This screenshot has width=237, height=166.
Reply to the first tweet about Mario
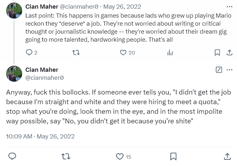[29, 53]
